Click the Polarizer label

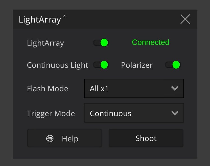coord(137,65)
